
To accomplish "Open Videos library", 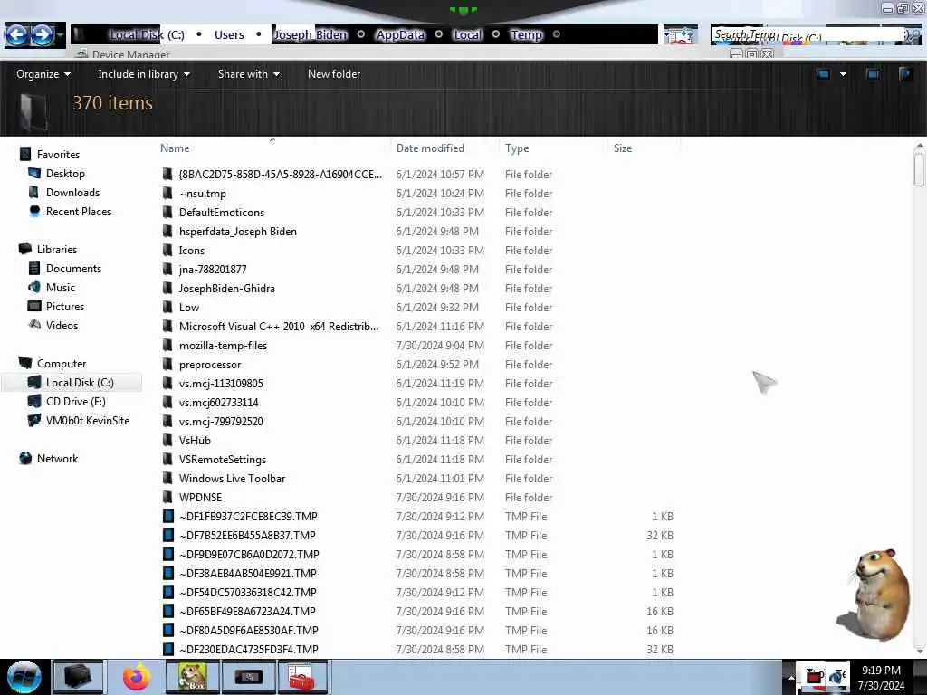I will 62,326.
